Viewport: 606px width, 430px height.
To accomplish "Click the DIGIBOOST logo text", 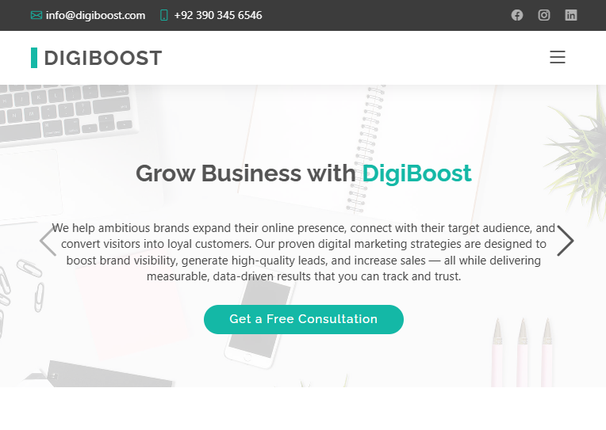I will tap(103, 59).
